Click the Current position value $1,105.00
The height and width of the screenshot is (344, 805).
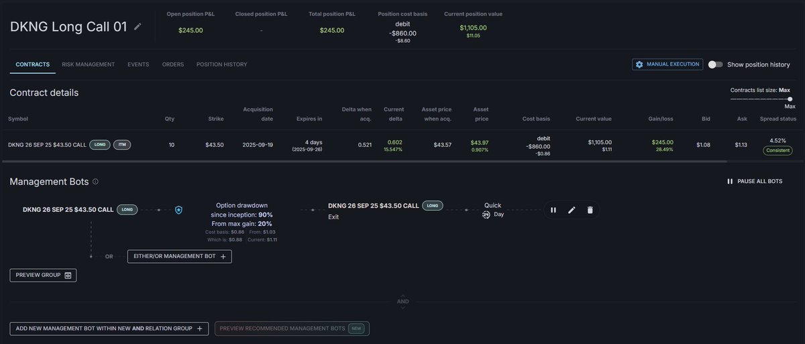click(x=474, y=27)
